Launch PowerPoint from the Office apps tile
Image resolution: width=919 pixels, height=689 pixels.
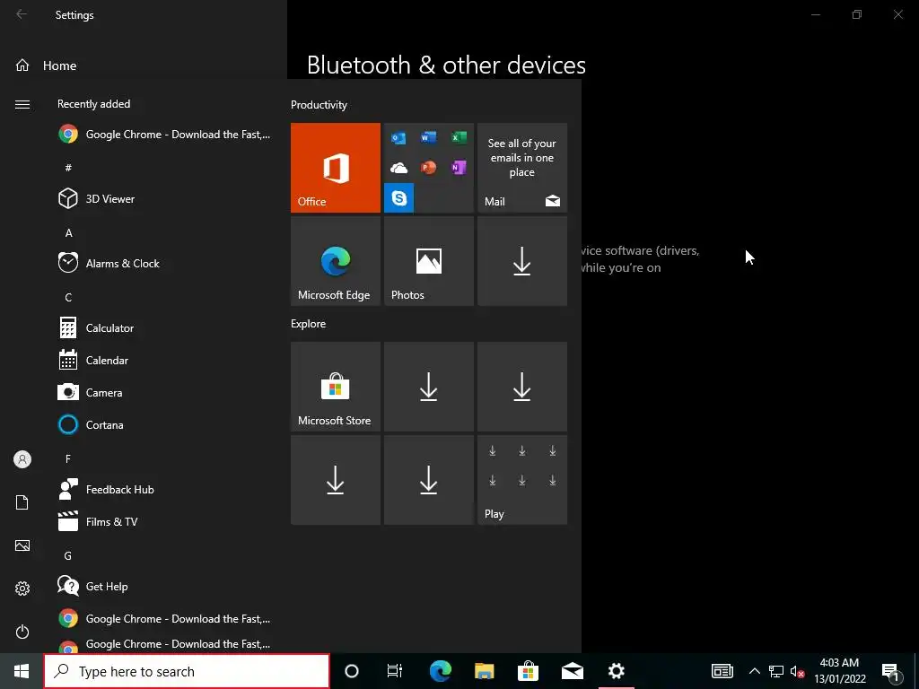point(428,168)
